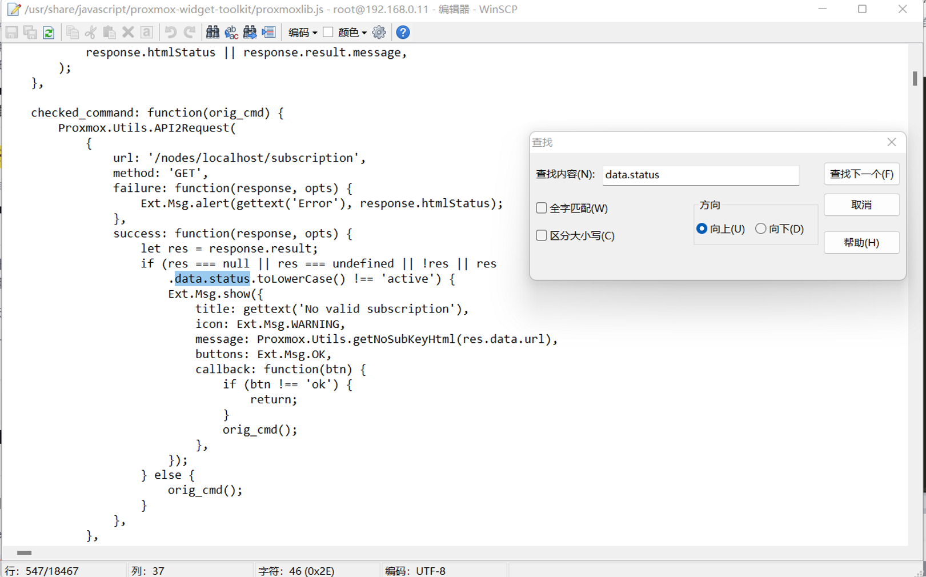Close the 查找 find dialog
The image size is (926, 577).
(x=891, y=142)
